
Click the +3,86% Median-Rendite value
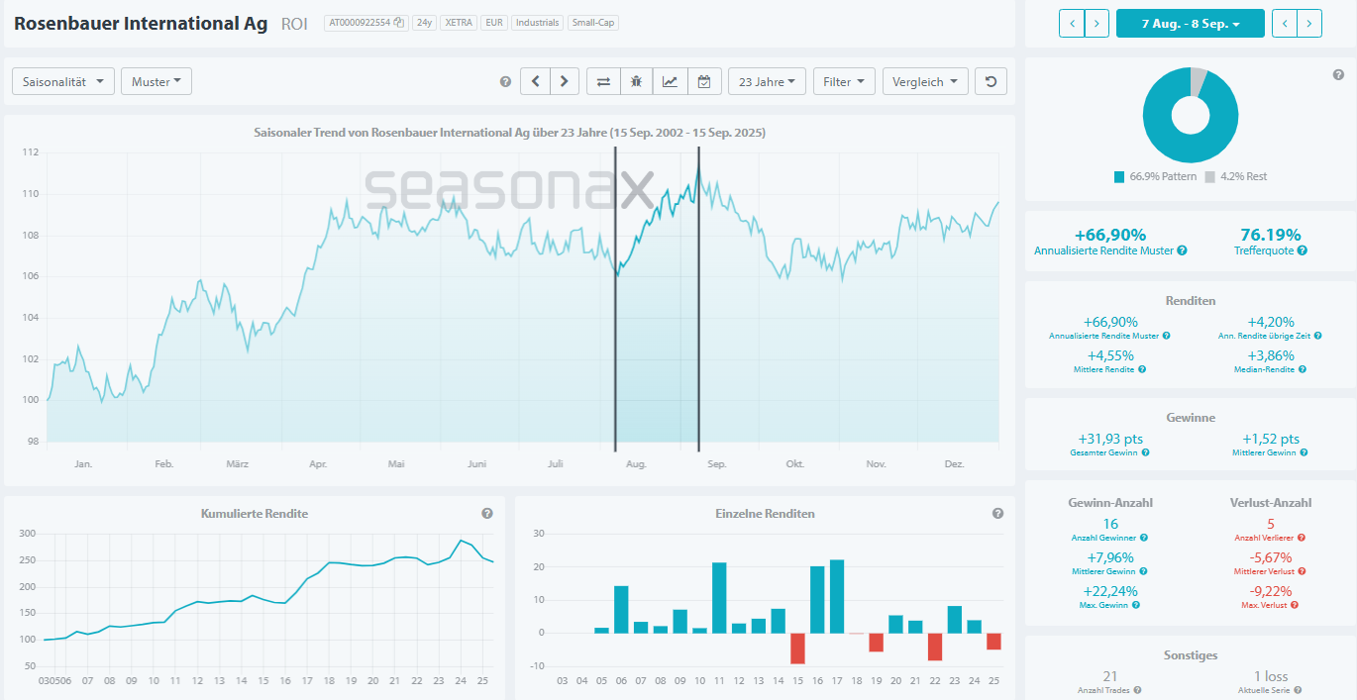coord(1271,355)
